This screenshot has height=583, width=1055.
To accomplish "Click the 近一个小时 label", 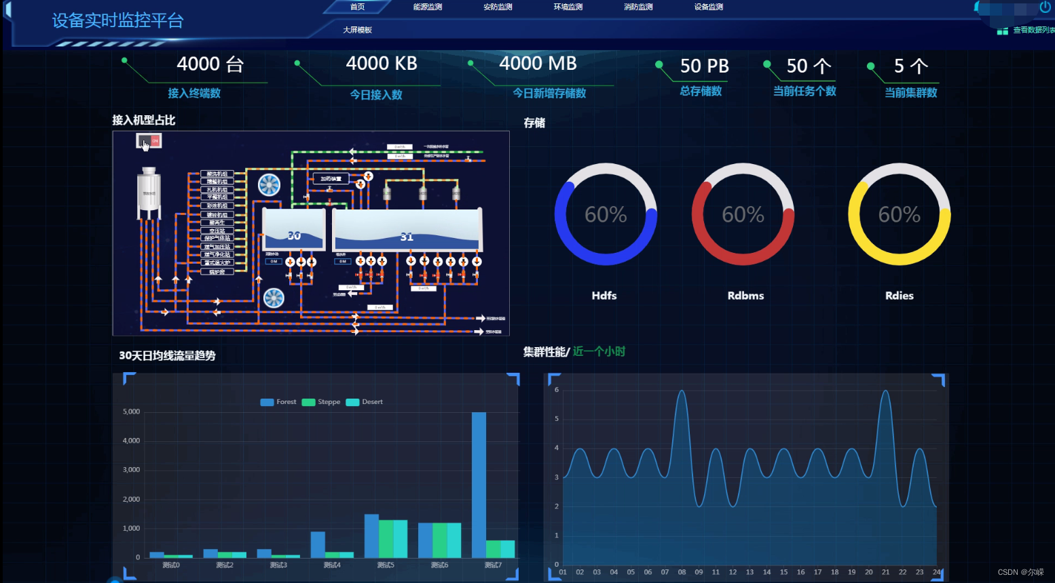I will [599, 351].
